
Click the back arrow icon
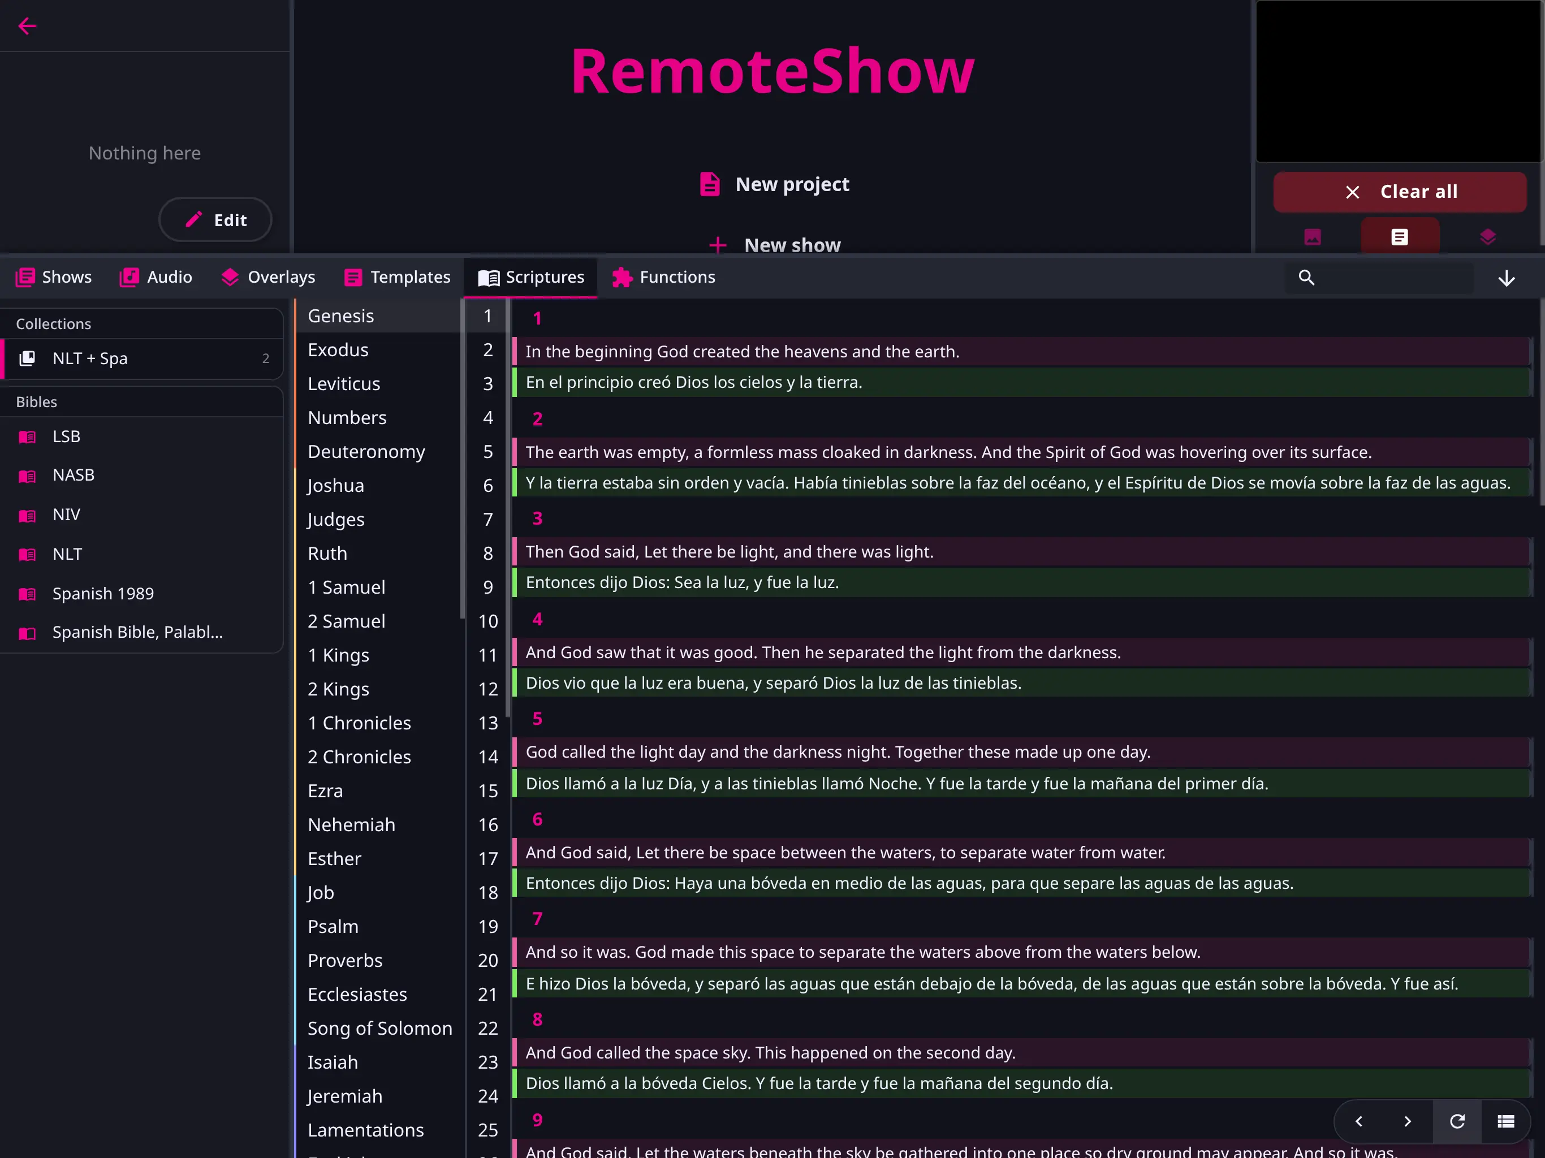(x=27, y=26)
